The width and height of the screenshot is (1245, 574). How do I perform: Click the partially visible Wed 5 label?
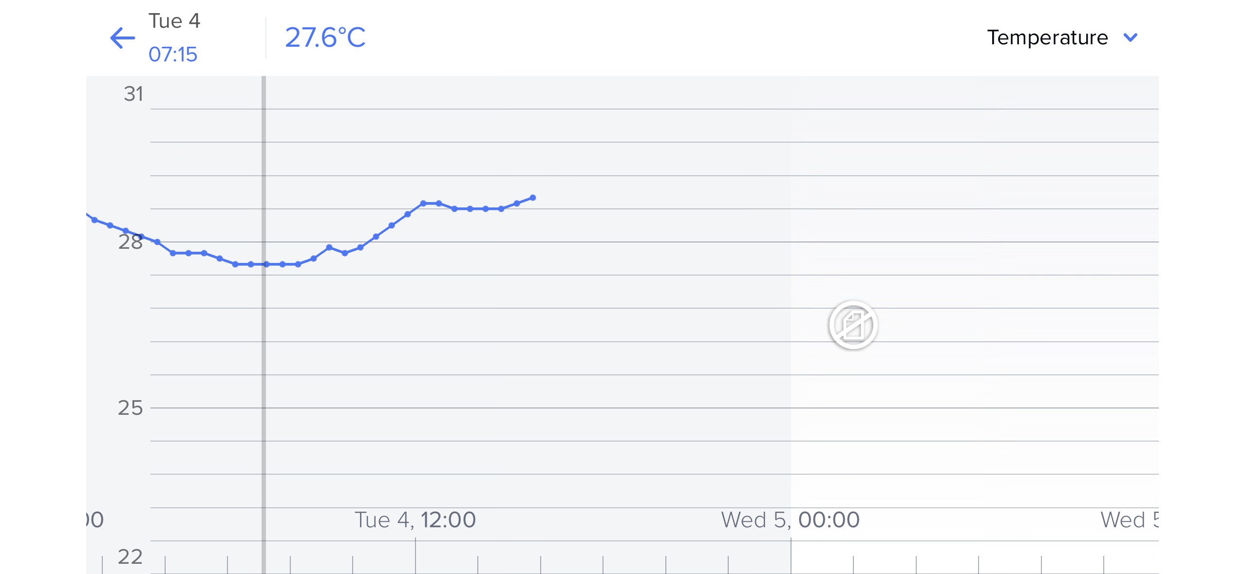point(1129,520)
